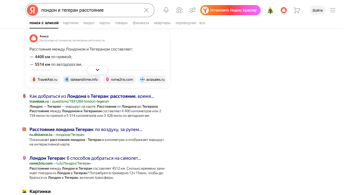Expand the Alice answer with chevron
The image size is (347, 195).
coord(98,70)
